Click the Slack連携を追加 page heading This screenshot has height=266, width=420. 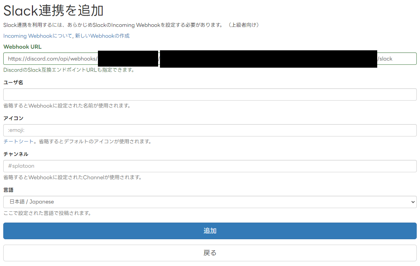[x=53, y=11]
